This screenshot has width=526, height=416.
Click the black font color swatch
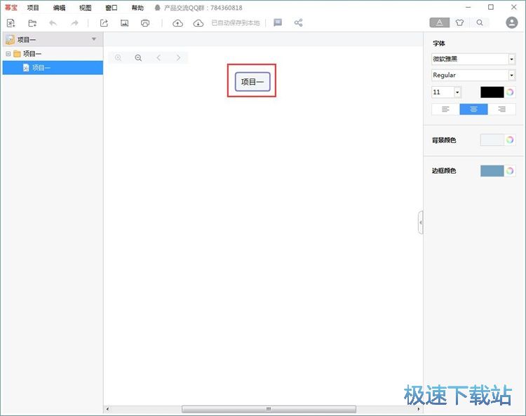coord(492,92)
